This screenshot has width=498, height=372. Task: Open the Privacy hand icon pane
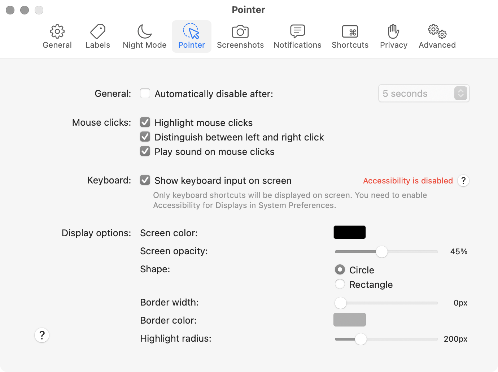coord(393,36)
